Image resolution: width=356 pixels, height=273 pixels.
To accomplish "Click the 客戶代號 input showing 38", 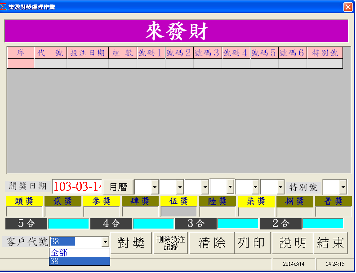I will [x=76, y=242].
